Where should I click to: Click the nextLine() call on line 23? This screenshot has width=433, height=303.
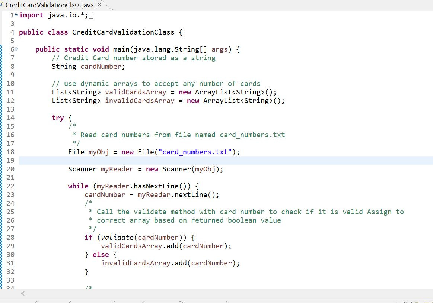(195, 195)
